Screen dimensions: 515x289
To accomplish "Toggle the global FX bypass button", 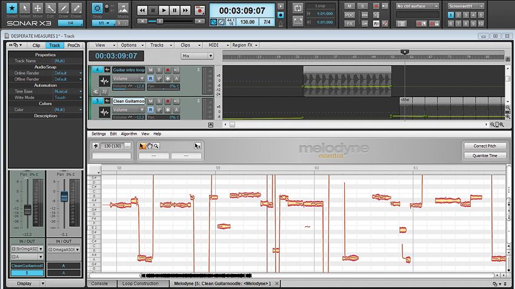I will pyautogui.click(x=349, y=24).
